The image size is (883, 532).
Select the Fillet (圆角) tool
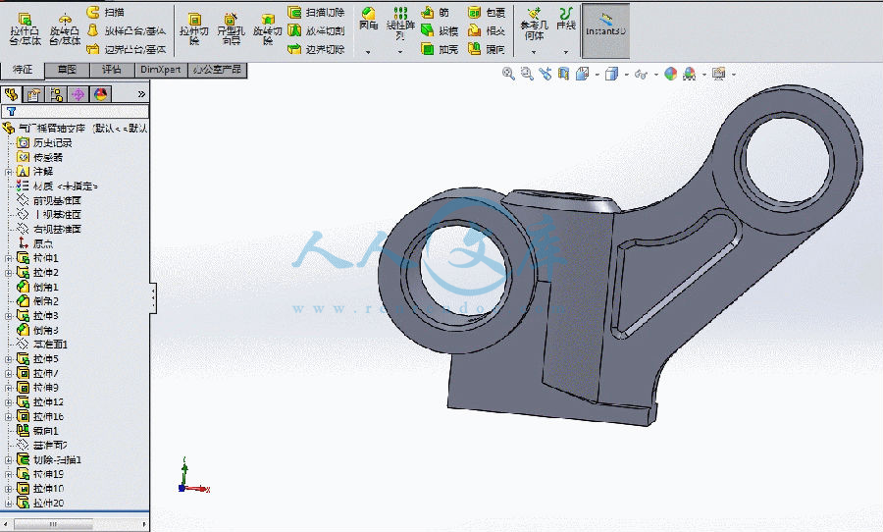point(368,20)
